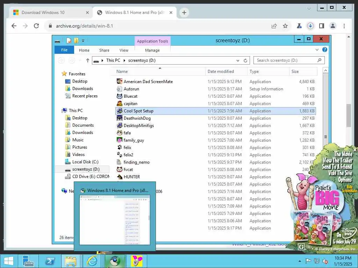Switch to the Download Windows 10 tab
The width and height of the screenshot is (358, 268).
pos(51,13)
